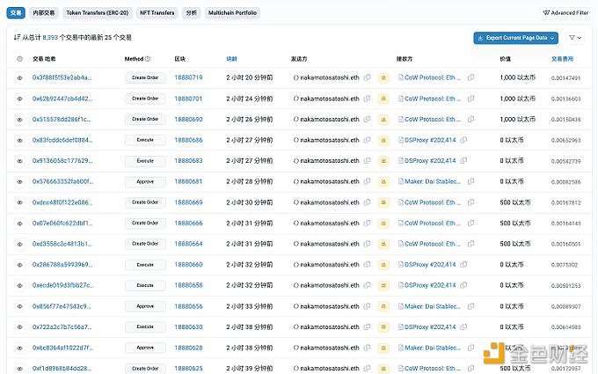Copy sender address in block 18880664 row
The image size is (598, 374).
(367, 244)
